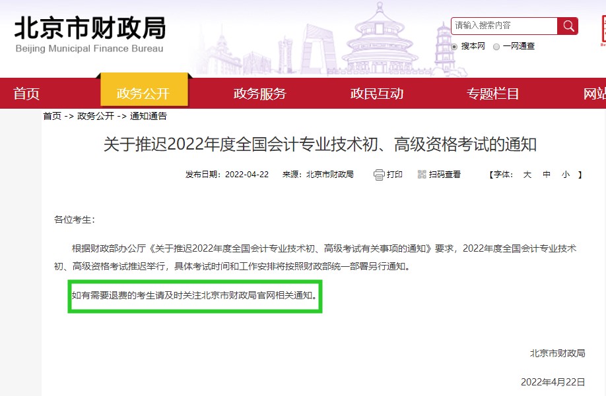Click the search magnifier icon

(568, 26)
